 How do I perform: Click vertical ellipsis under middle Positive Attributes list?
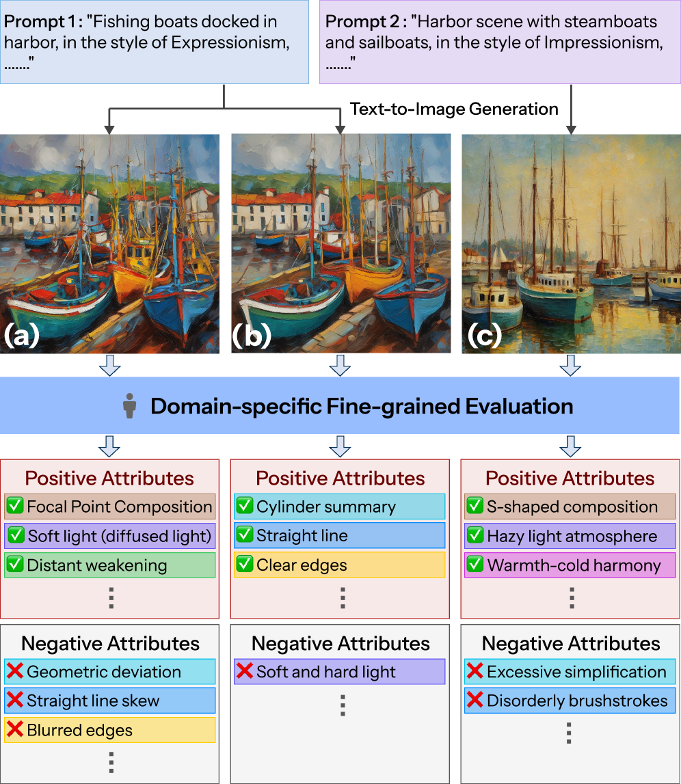click(x=343, y=598)
